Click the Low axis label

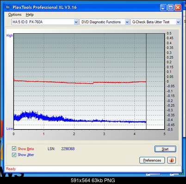coord(10,129)
